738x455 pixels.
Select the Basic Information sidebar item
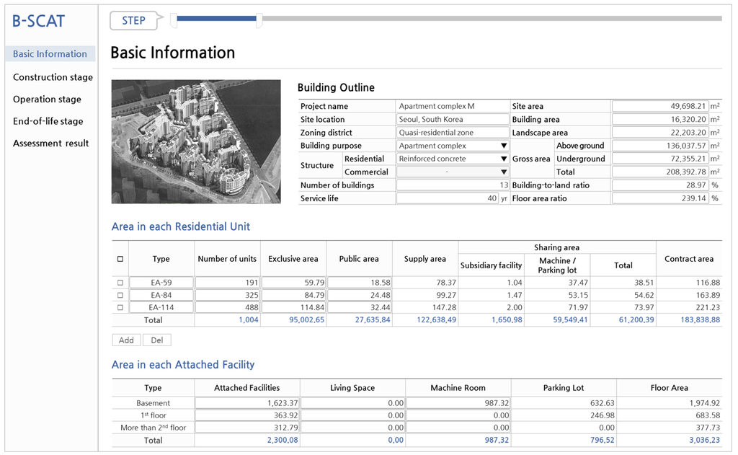click(x=50, y=54)
